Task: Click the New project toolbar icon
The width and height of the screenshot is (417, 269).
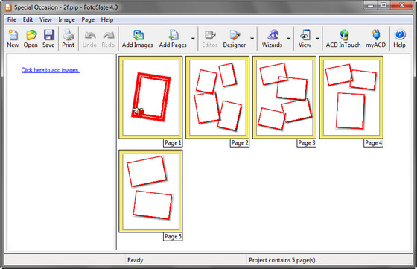Action: (13, 35)
